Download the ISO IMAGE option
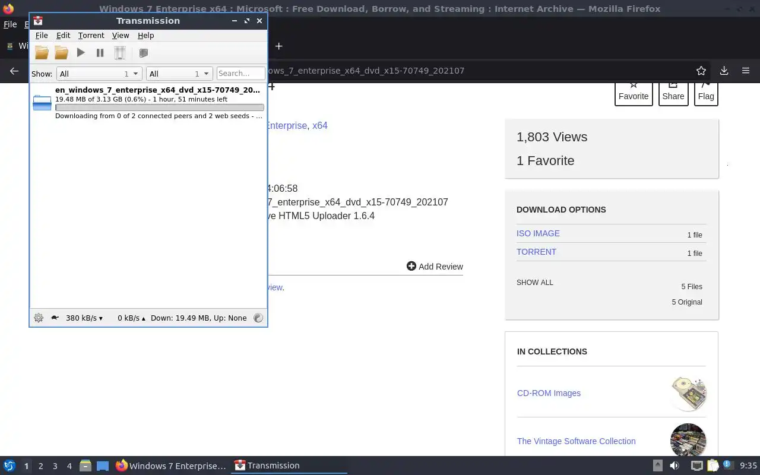This screenshot has height=475, width=760. tap(538, 233)
